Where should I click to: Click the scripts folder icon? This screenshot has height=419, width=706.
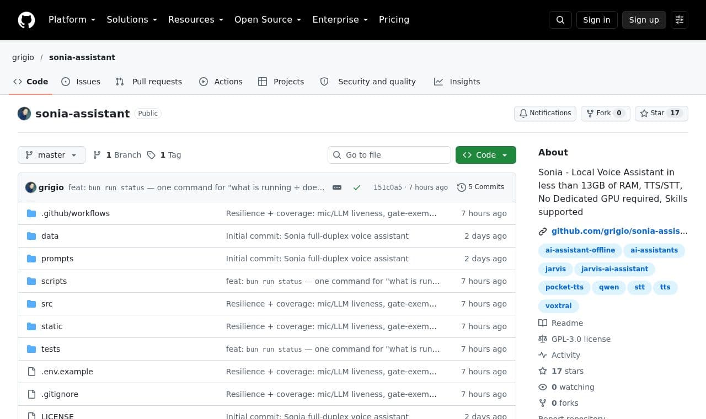(31, 281)
